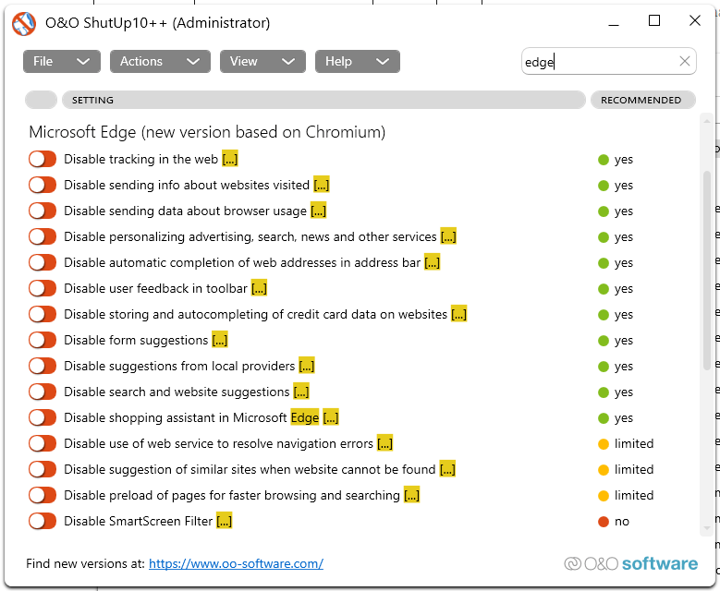
Task: Click the RECOMMENDED column header
Action: pos(641,100)
